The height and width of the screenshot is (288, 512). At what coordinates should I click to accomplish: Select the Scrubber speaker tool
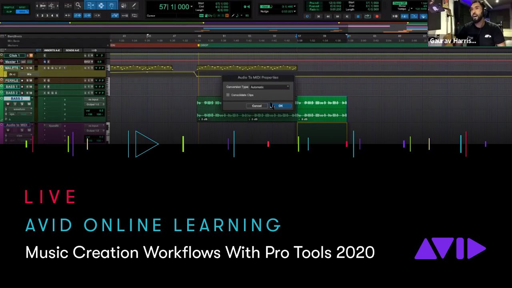[124, 6]
